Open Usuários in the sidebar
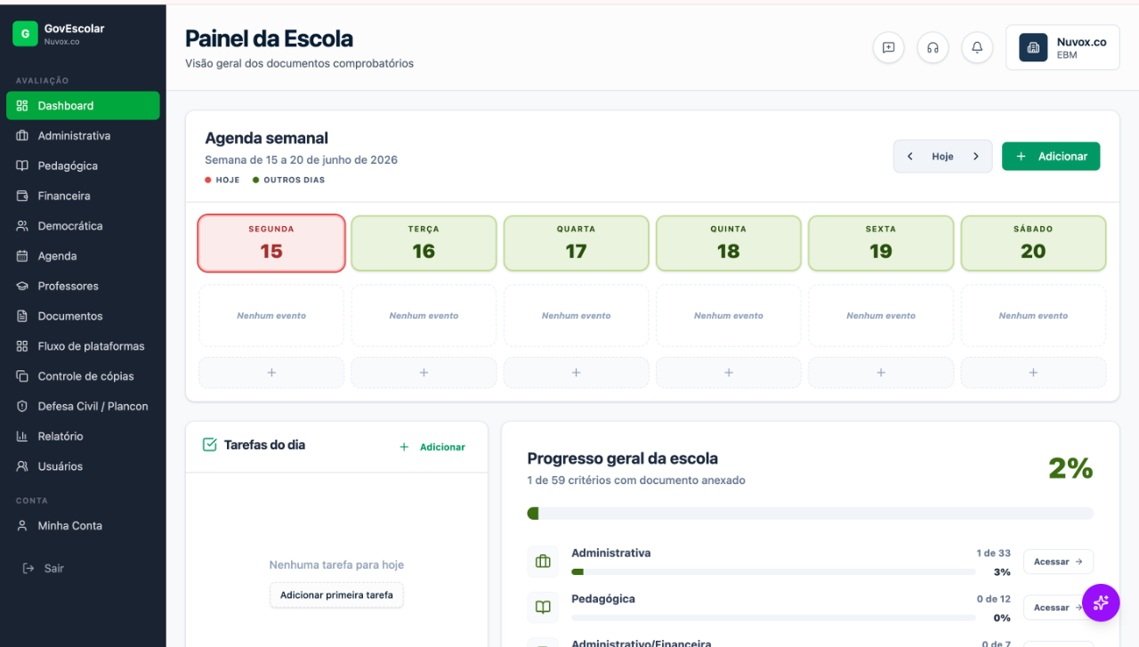This screenshot has height=647, width=1139. click(x=83, y=466)
